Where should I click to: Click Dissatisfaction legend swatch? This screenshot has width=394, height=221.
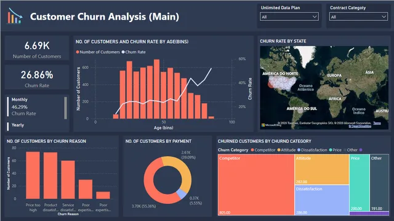click(x=299, y=150)
